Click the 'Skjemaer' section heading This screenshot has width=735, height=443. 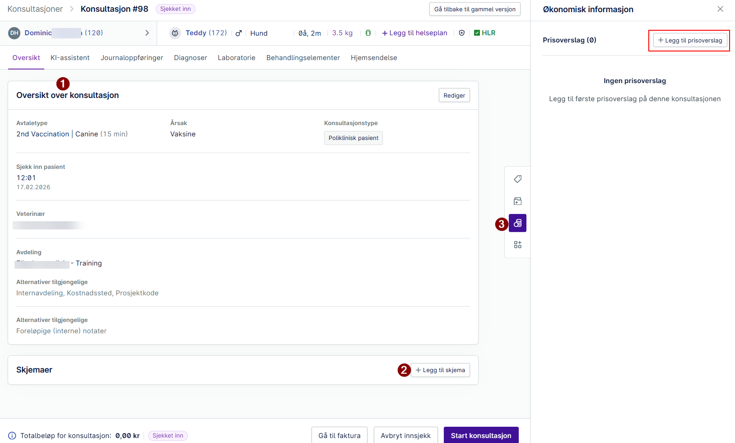(34, 370)
